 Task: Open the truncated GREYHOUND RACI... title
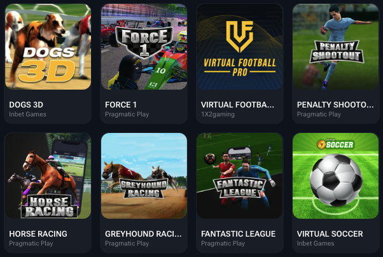tap(143, 234)
